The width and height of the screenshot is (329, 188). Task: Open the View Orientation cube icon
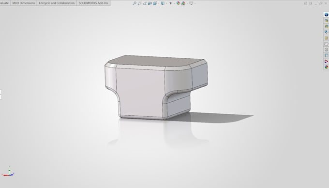coord(155,3)
